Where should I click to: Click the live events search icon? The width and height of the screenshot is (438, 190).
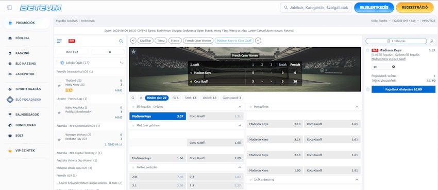(x=121, y=41)
